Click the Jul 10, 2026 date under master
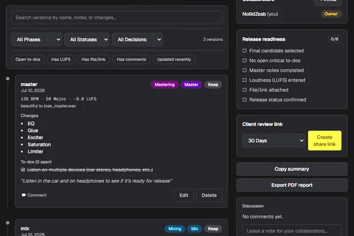 pyautogui.click(x=32, y=90)
